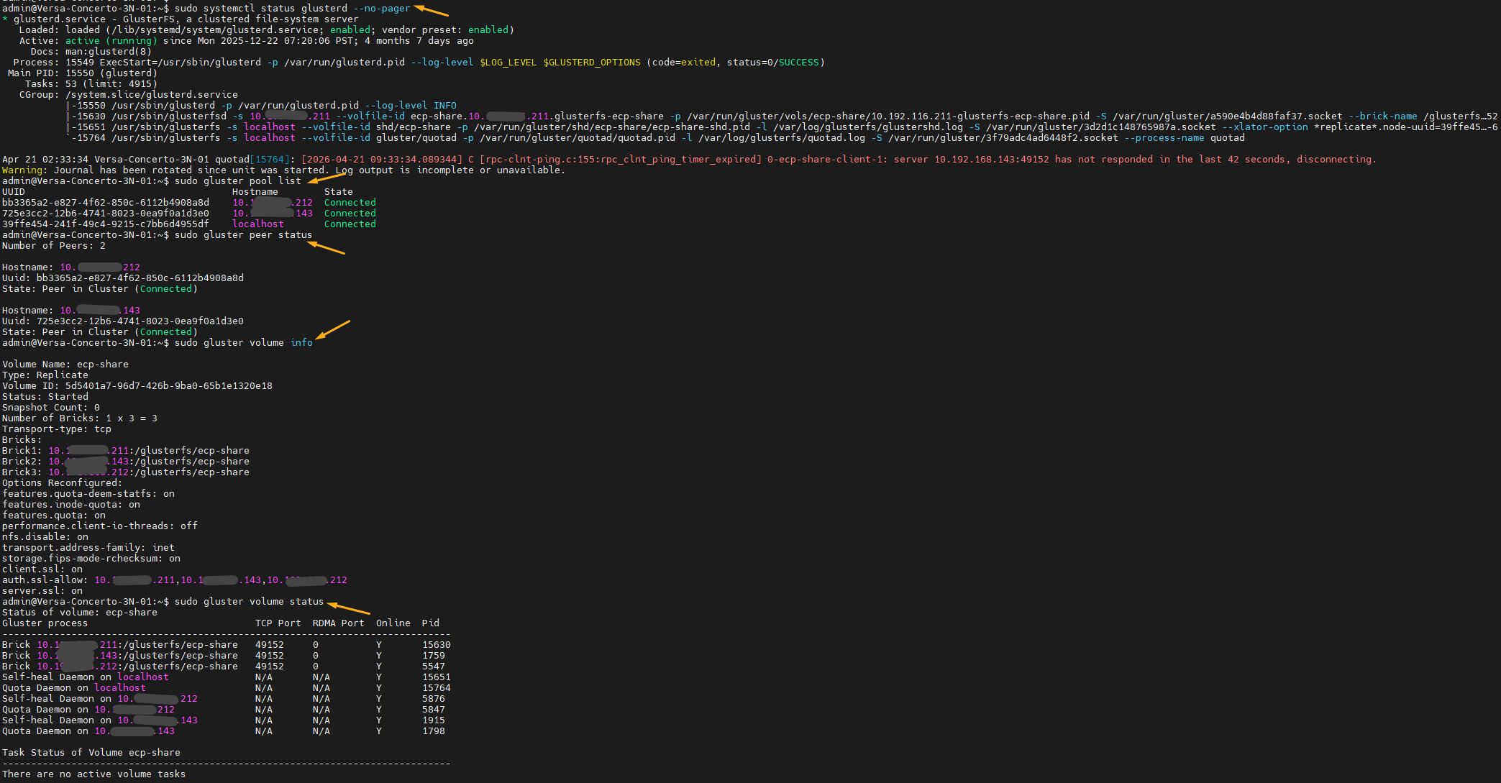Click the 'TCP Port' column header

pos(278,623)
